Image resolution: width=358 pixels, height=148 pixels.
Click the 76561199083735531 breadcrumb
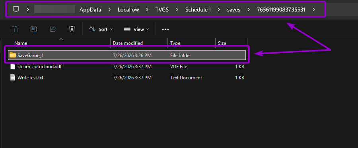(281, 10)
